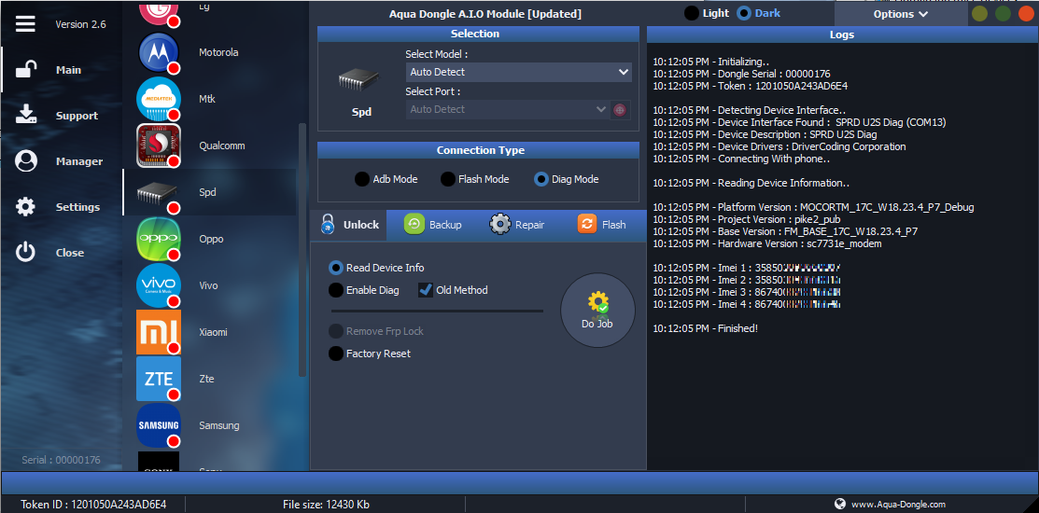This screenshot has height=513, width=1039.
Task: Expand the Options menu
Action: click(901, 14)
